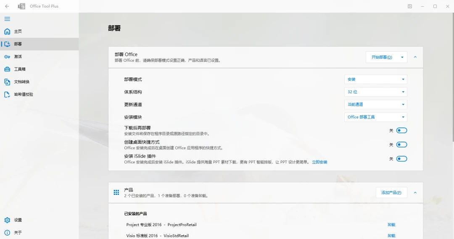This screenshot has width=454, height=239.
Task: Toggle the hamburger navigation menu
Action: click(x=7, y=19)
